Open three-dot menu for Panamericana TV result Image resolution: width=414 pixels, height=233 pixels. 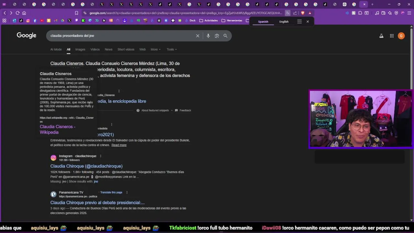point(127,193)
